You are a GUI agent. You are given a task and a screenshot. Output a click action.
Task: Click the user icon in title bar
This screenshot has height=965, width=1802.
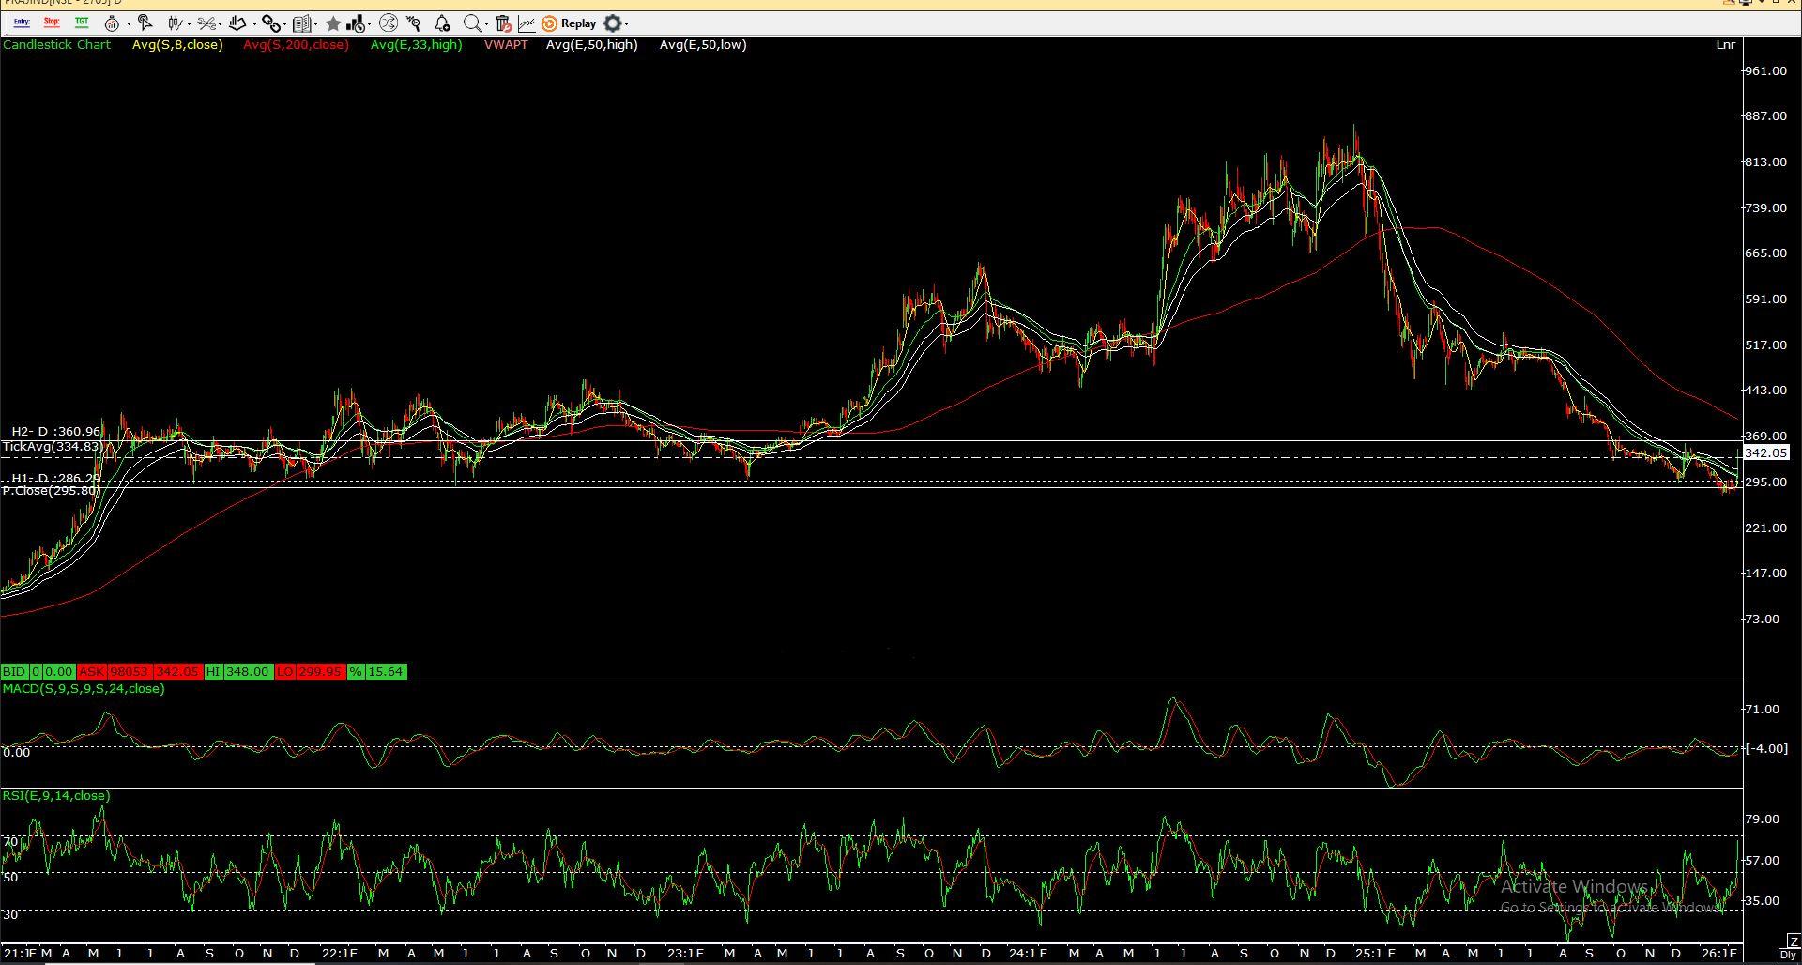click(1729, 3)
